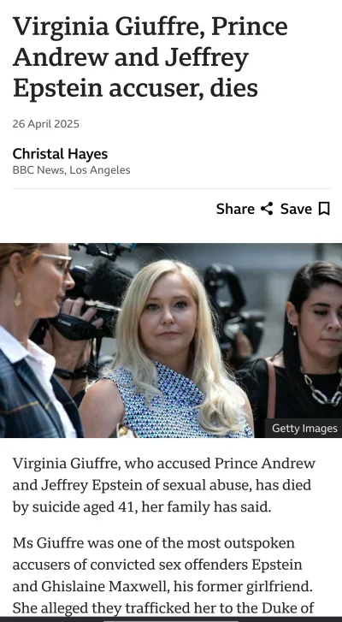
Task: Click the 'Epstein accuser, dies' headline line
Action: point(135,87)
